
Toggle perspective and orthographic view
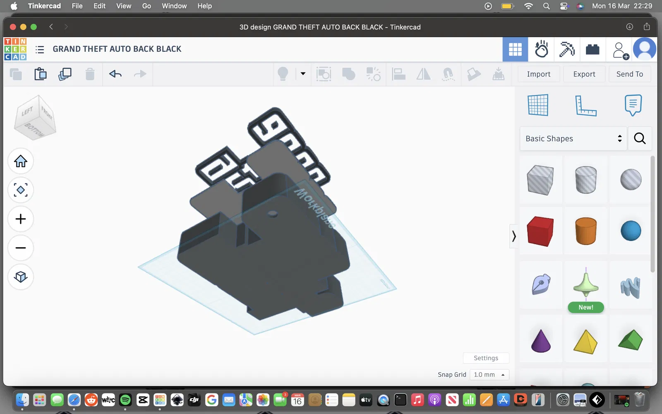click(21, 277)
